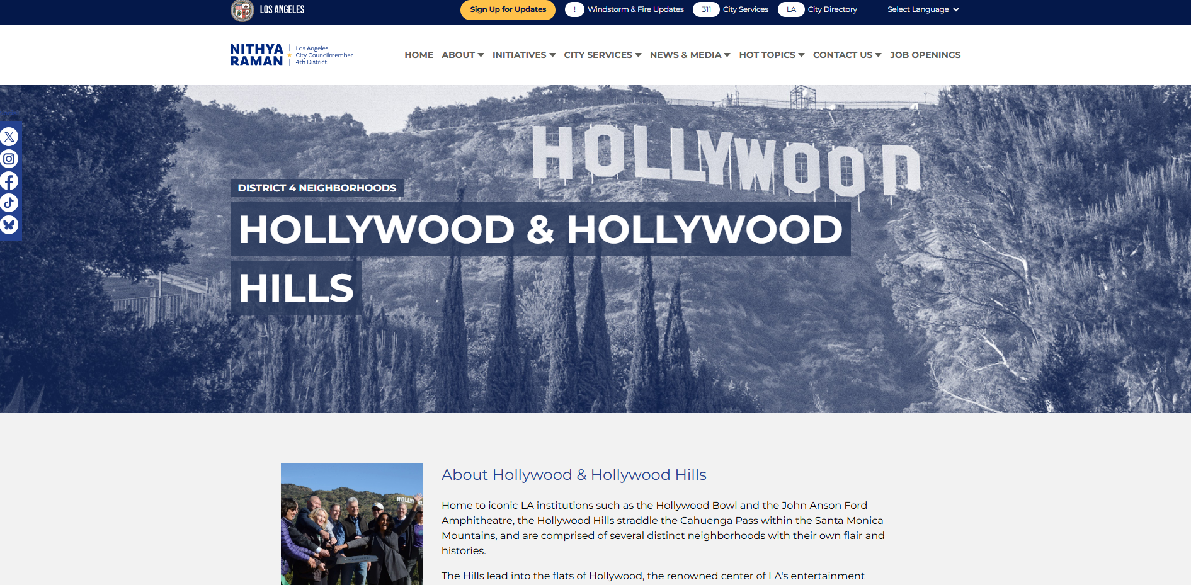Expand the City Services navigation dropdown

pos(602,55)
